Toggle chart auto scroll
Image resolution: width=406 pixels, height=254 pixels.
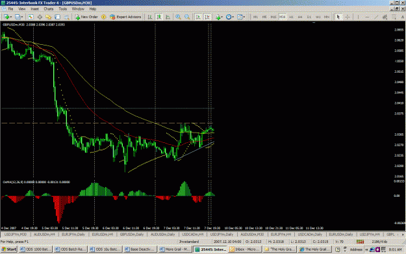(x=198, y=17)
